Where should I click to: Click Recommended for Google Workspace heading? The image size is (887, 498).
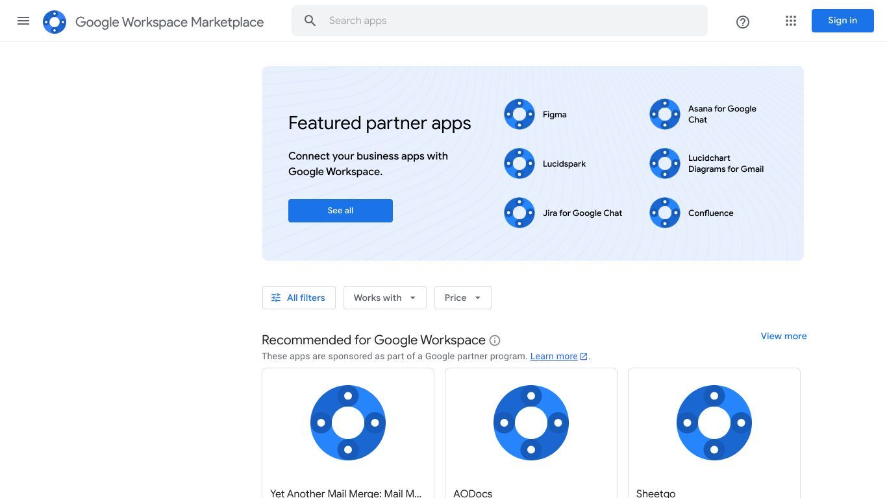point(373,340)
